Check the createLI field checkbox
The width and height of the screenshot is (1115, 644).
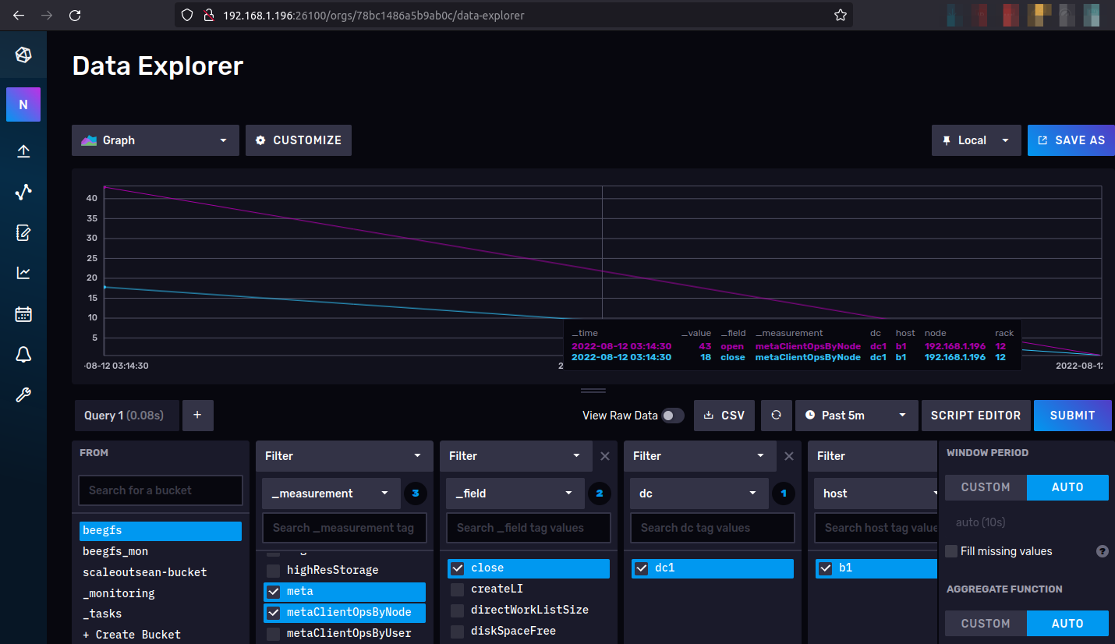457,589
